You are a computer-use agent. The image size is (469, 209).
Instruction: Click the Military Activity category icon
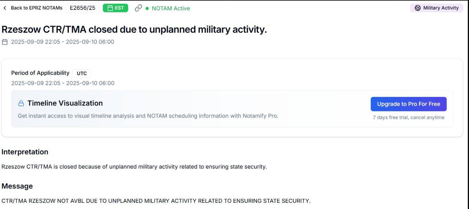pyautogui.click(x=418, y=8)
